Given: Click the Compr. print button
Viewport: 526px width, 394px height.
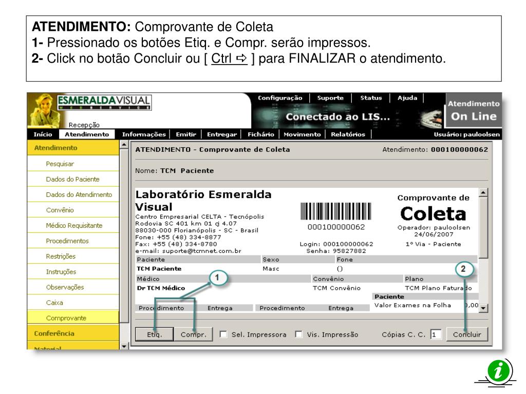Looking at the screenshot, I should click(194, 334).
